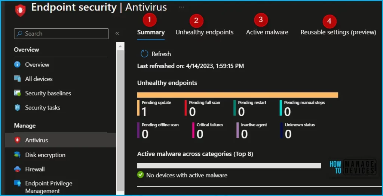Image resolution: width=383 pixels, height=196 pixels.
Task: Click the orange Pending update swatch
Action: (x=138, y=108)
